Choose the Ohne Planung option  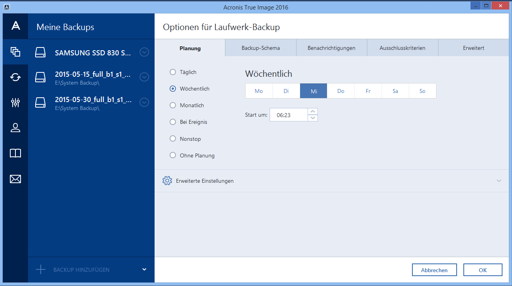coord(173,155)
